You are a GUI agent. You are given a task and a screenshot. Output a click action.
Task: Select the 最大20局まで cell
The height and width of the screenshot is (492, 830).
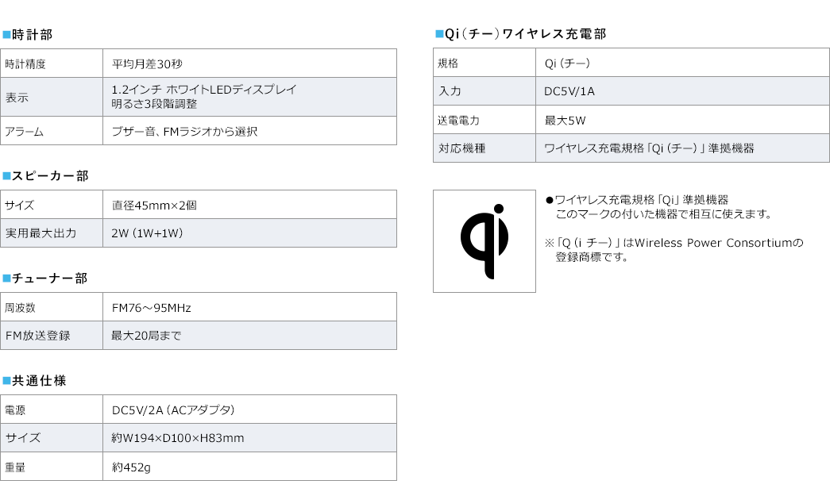250,335
